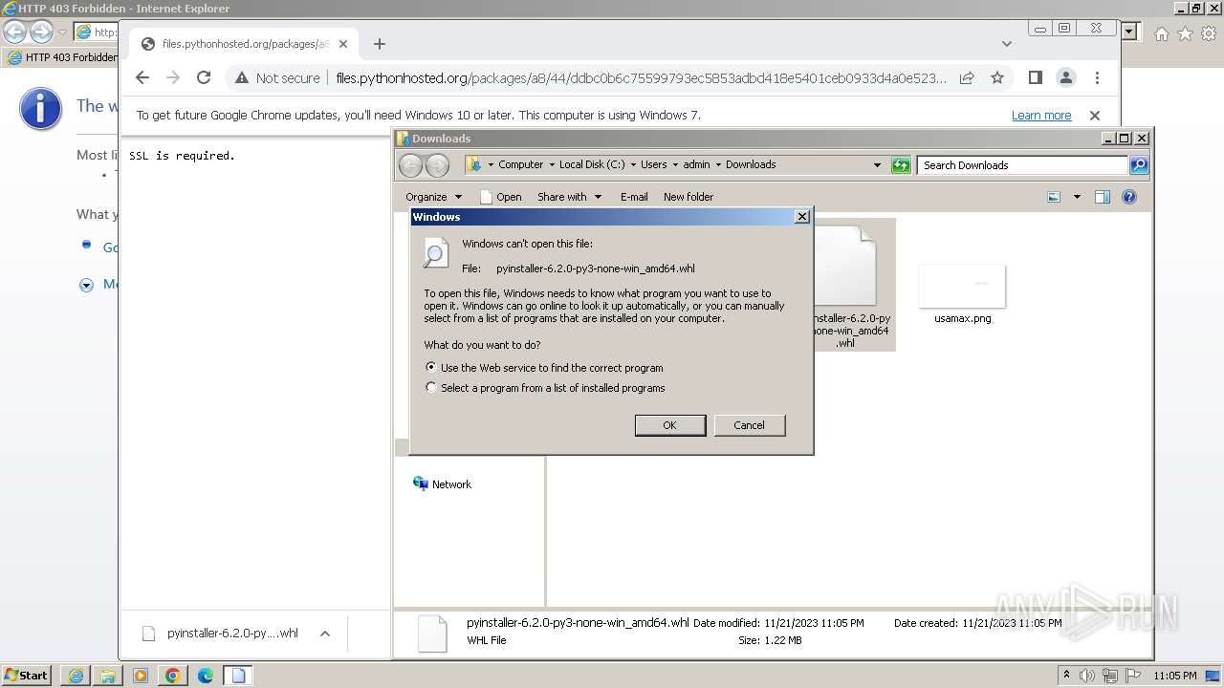Click admin in the address breadcrumb
This screenshot has width=1224, height=688.
coord(696,164)
